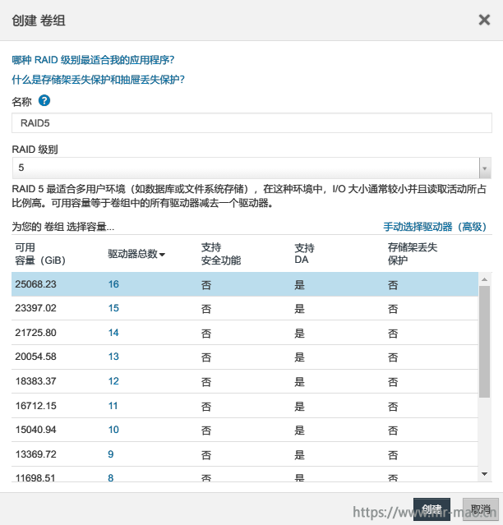Screen dimensions: 503x525
Task: Open the RAID 级别 dropdown
Action: click(251, 168)
